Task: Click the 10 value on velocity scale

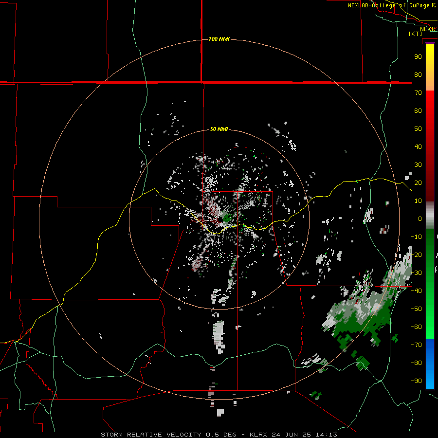Action: tap(418, 201)
